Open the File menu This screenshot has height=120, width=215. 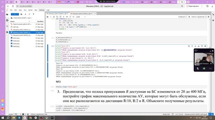click(11, 10)
